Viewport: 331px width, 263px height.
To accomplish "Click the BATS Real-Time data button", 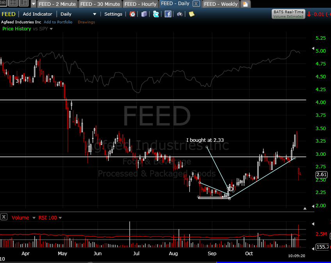I will tap(288, 14).
